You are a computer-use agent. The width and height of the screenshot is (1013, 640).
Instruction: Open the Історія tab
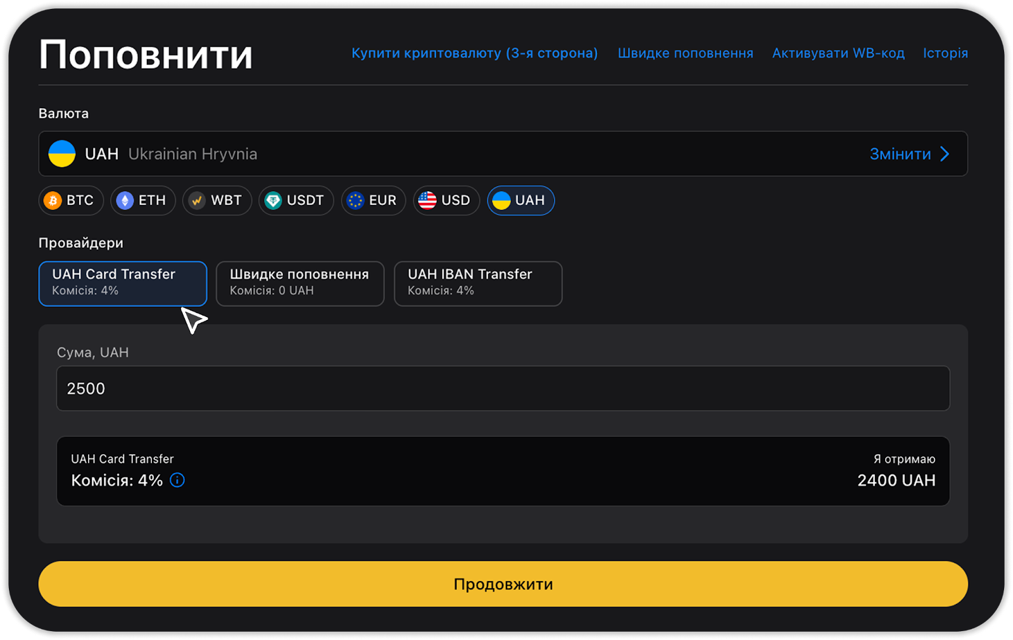coord(945,53)
